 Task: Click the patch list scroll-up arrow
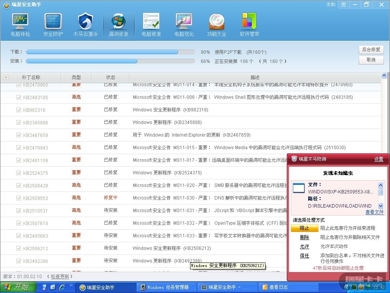point(385,76)
